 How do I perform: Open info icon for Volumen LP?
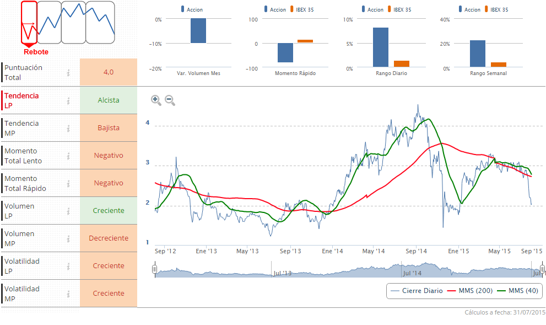(x=69, y=211)
